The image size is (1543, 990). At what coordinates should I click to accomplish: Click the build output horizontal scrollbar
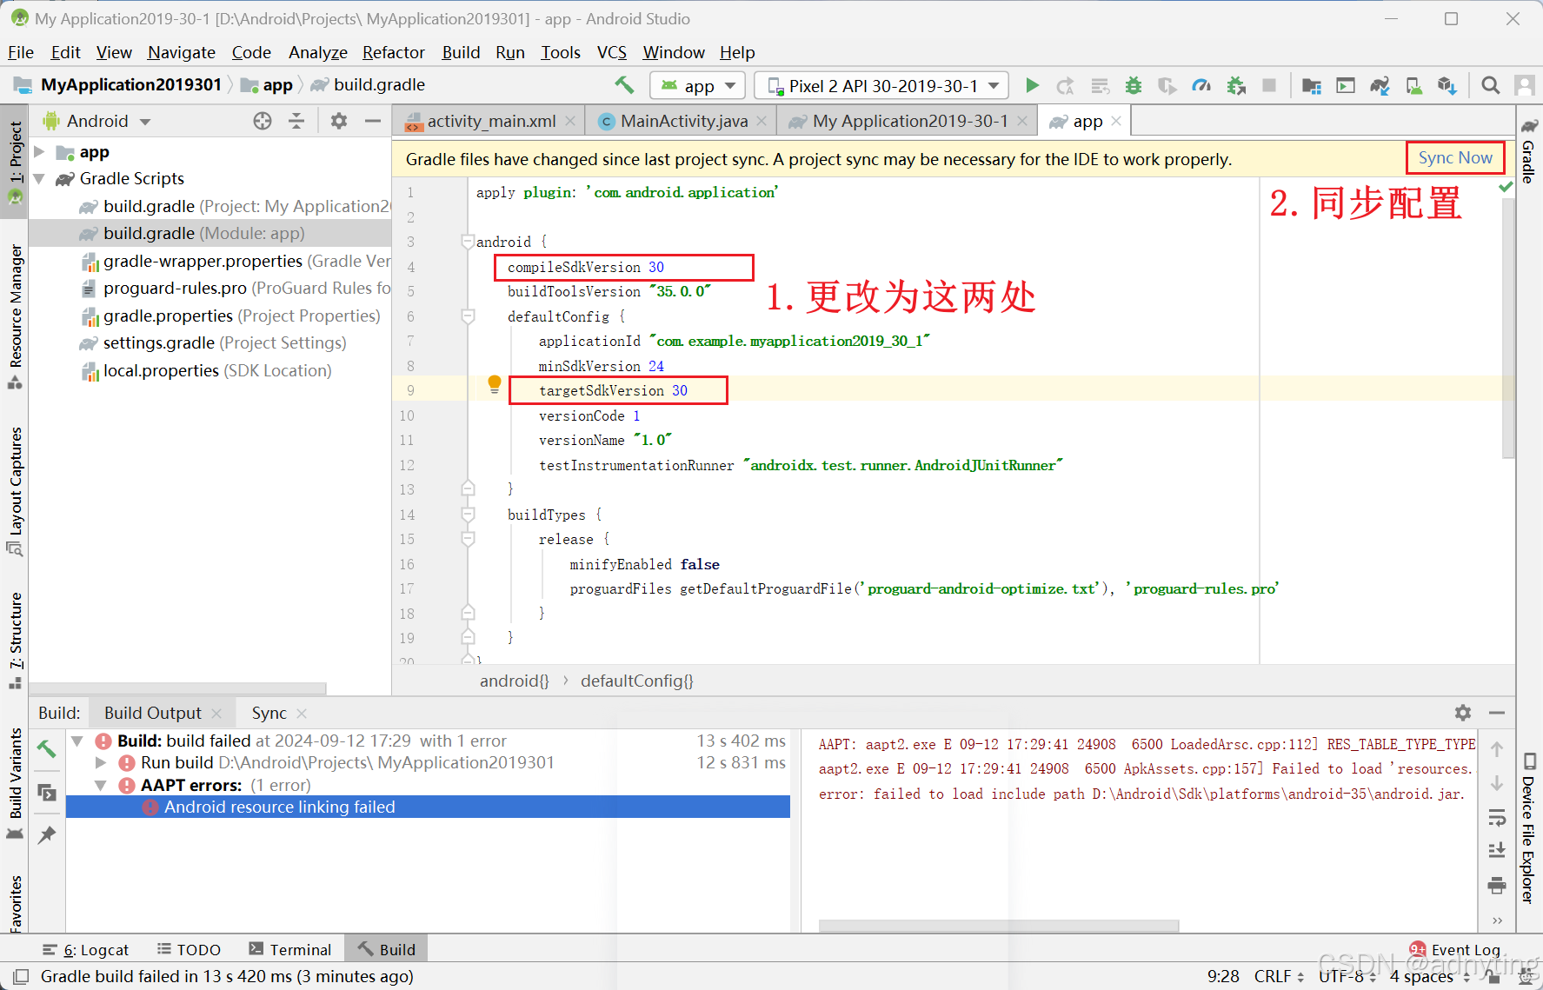[x=999, y=926]
